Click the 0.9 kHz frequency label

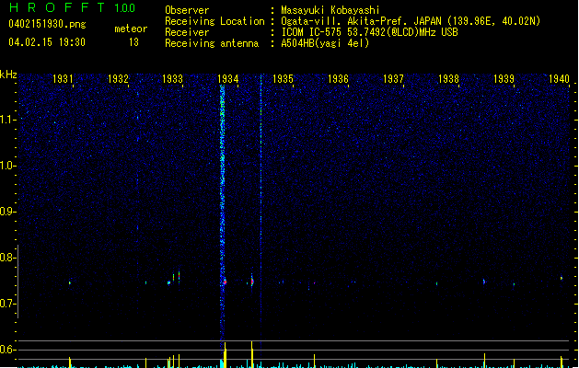[7, 212]
